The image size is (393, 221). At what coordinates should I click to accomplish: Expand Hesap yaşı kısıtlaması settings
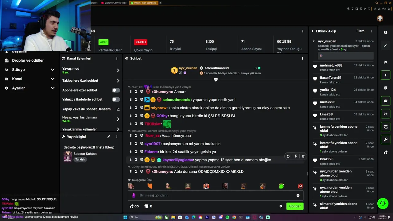pos(118,119)
